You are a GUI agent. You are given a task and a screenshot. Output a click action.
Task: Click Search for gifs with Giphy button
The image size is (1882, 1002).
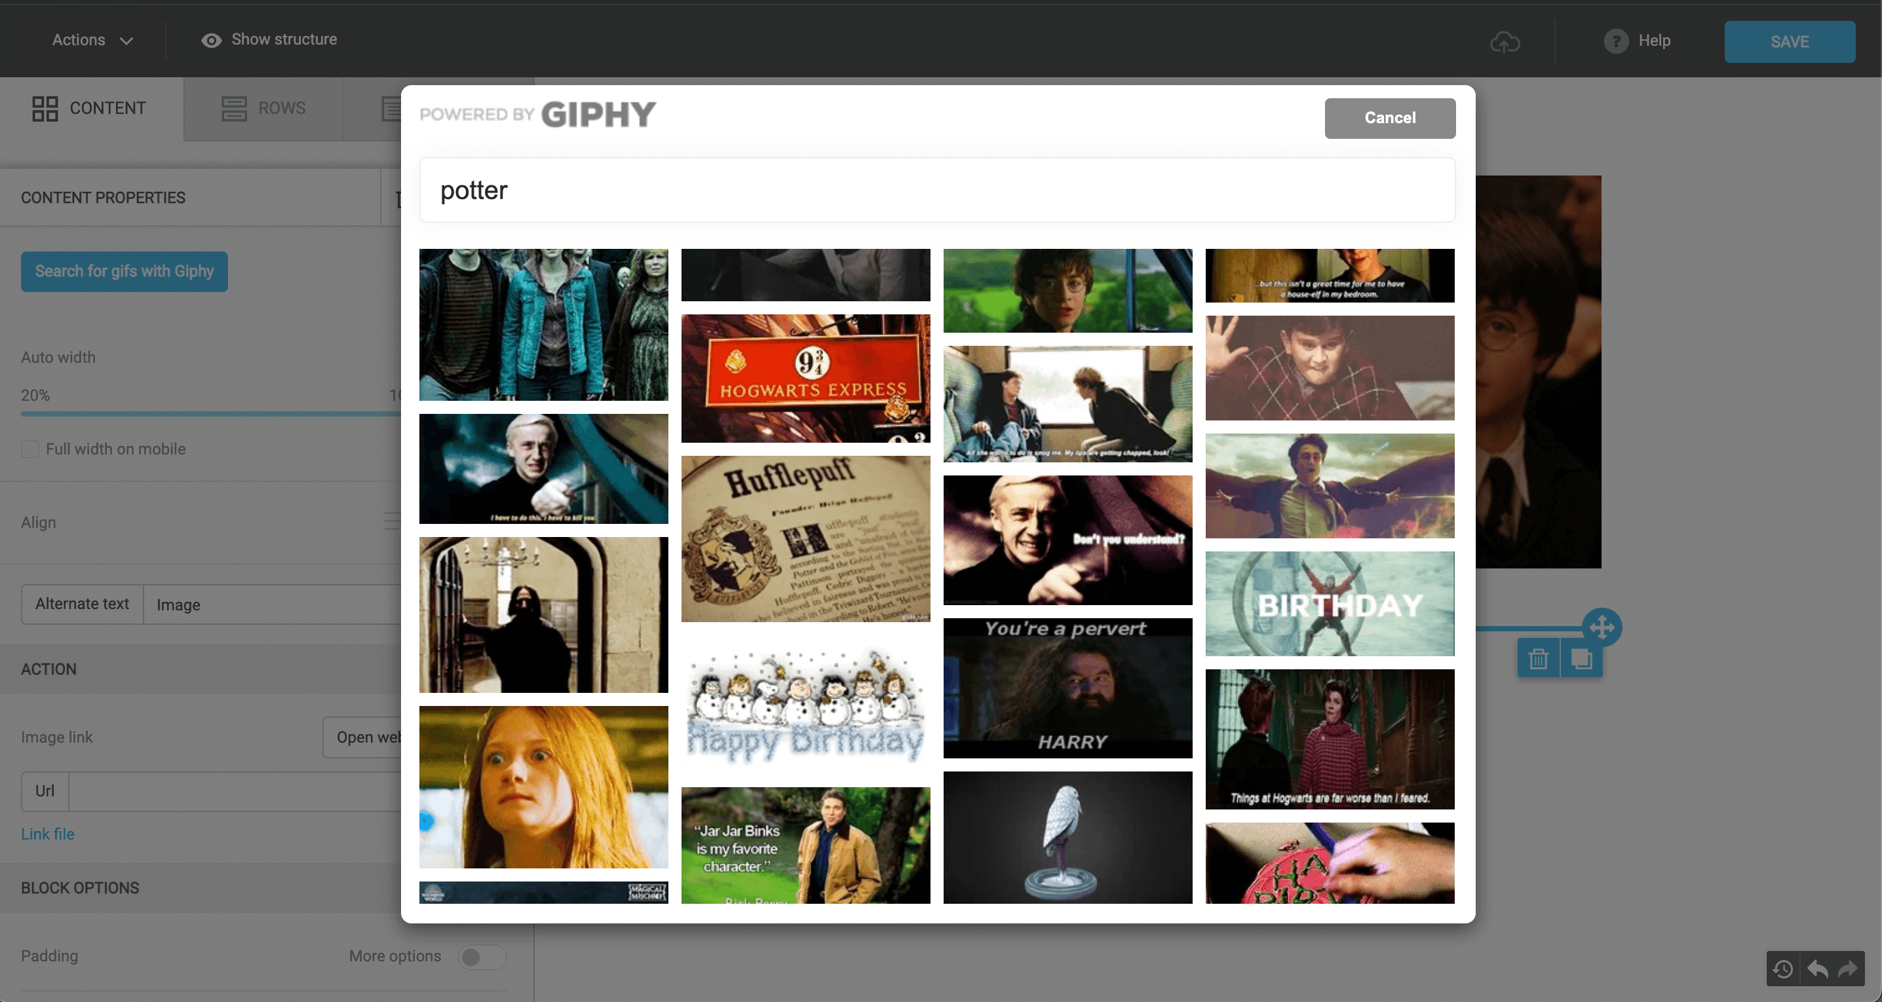click(125, 270)
